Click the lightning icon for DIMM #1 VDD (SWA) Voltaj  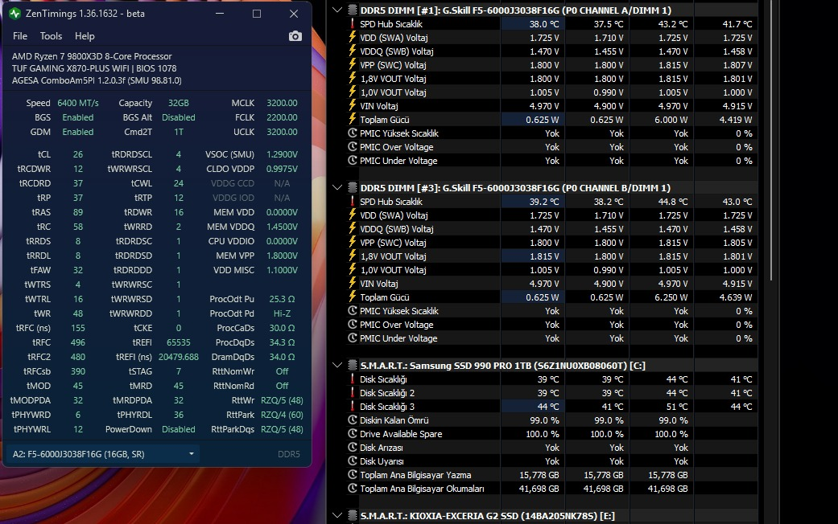[x=353, y=37]
